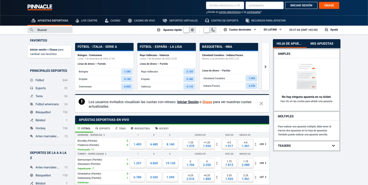Select Indiana Pacers odds 3.220
Viewport: 368px width, 185px height.
252,86
